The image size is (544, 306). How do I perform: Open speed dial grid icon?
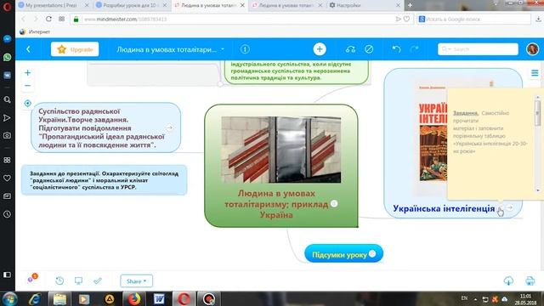61,19
